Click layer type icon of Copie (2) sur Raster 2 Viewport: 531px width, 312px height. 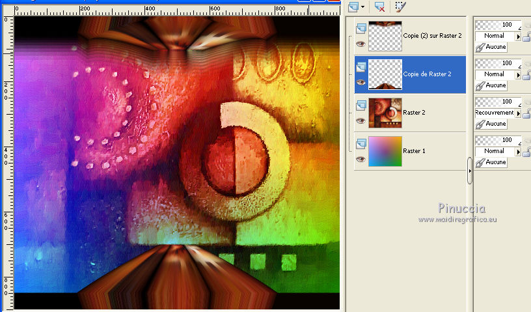[361, 28]
